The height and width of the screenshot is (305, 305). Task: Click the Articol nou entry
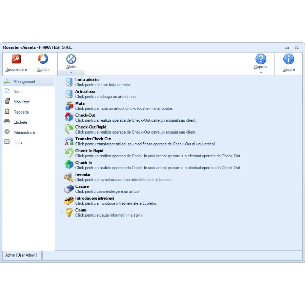85,91
